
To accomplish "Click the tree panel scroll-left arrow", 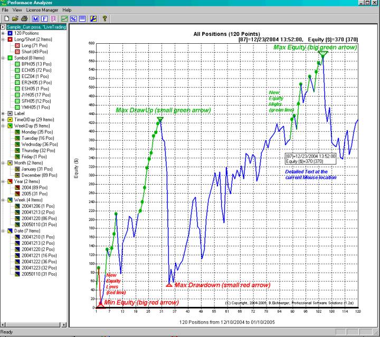I will pos(3,325).
